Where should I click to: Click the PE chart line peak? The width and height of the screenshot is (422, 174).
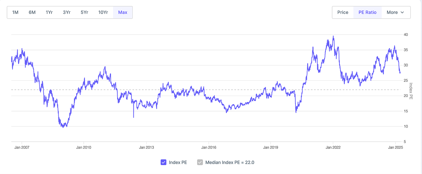click(x=334, y=36)
